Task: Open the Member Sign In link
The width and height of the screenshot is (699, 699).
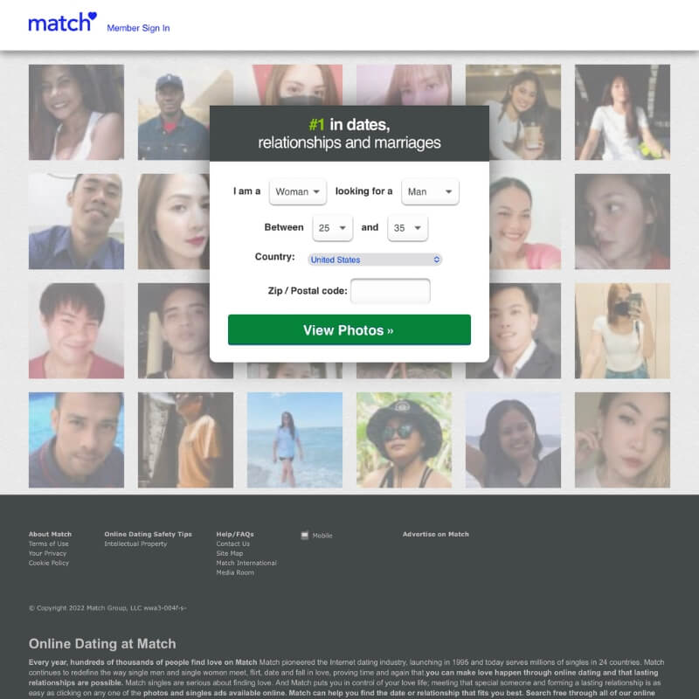Action: pyautogui.click(x=138, y=28)
